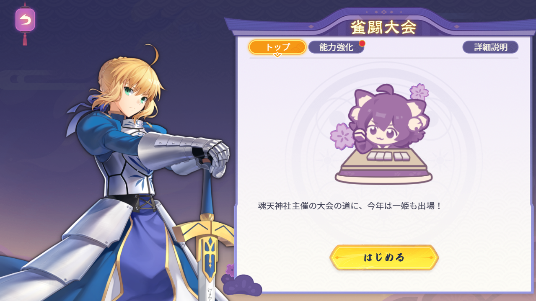Start the tournament with the はじめる button

384,257
